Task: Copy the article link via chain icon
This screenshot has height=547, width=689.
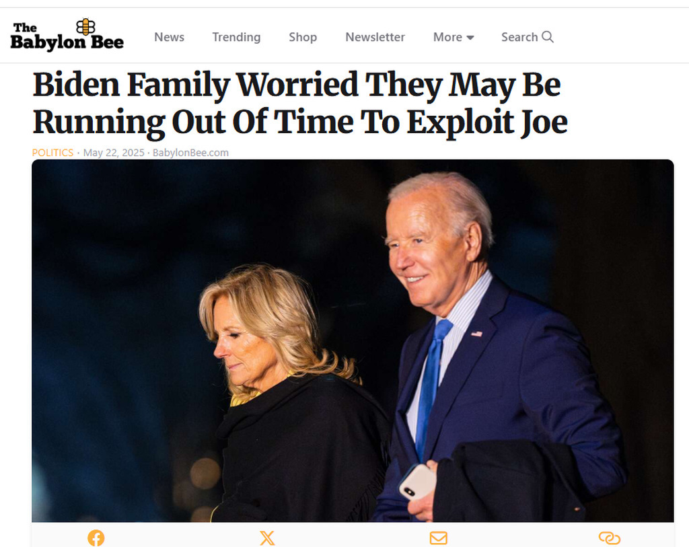Action: [x=610, y=538]
